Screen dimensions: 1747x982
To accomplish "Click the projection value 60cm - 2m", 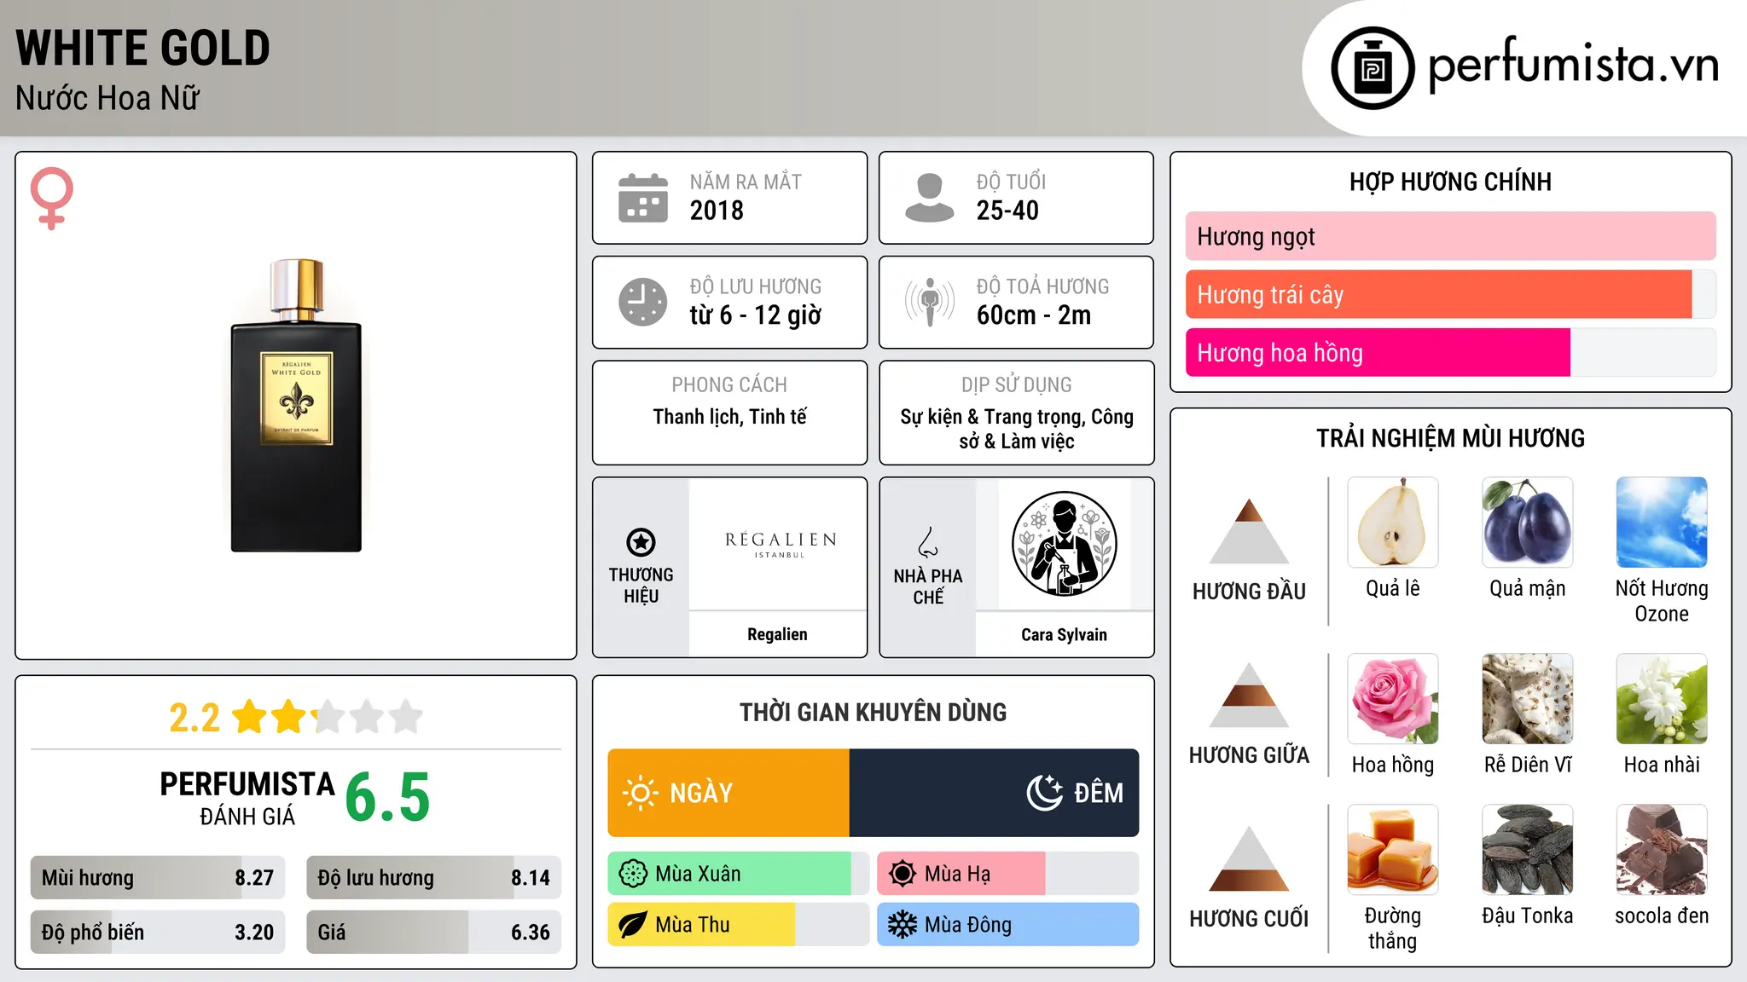I will tap(1034, 315).
